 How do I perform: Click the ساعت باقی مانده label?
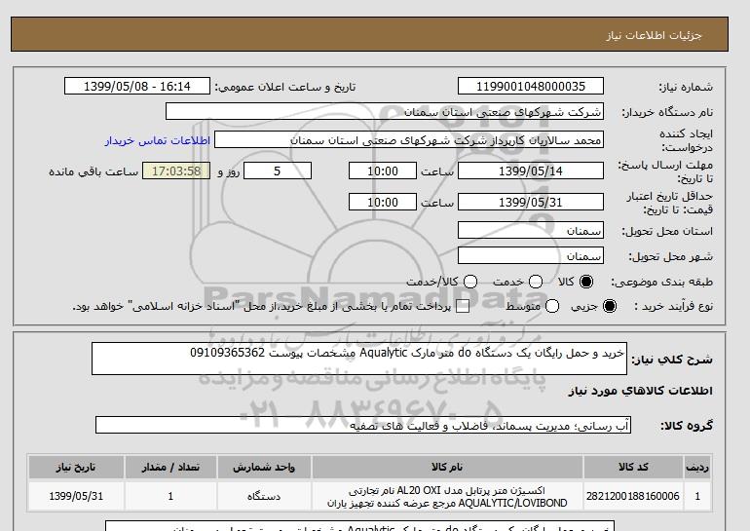[x=94, y=171]
